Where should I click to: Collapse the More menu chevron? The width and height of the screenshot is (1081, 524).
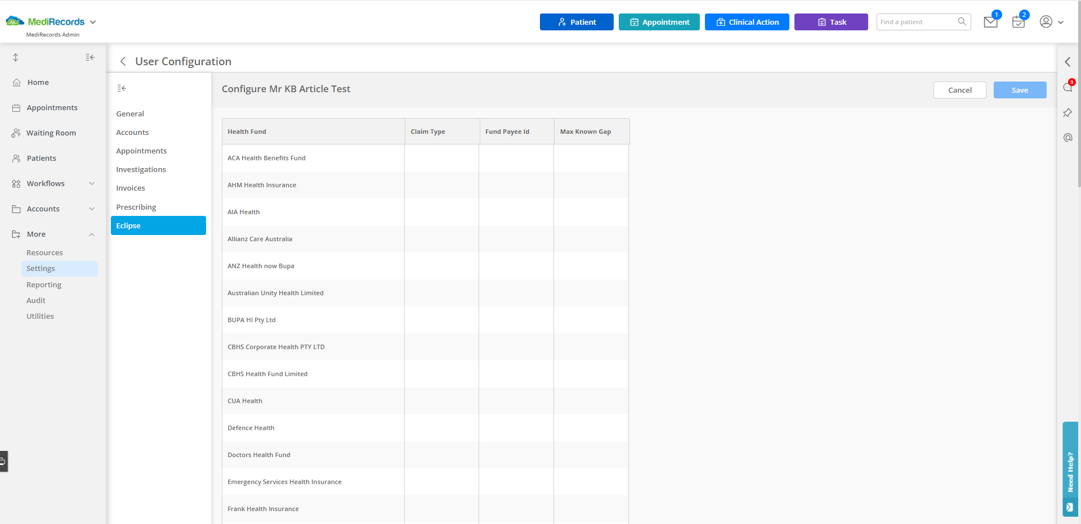point(92,234)
